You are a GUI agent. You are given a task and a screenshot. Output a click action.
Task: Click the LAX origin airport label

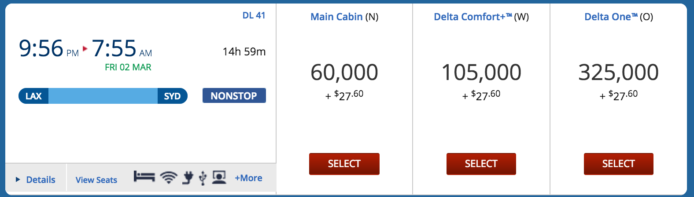(33, 96)
